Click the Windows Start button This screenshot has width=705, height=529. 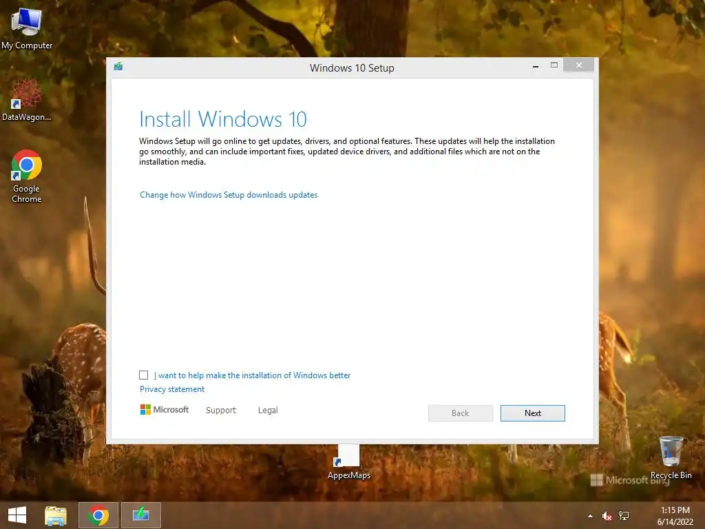[x=17, y=515]
